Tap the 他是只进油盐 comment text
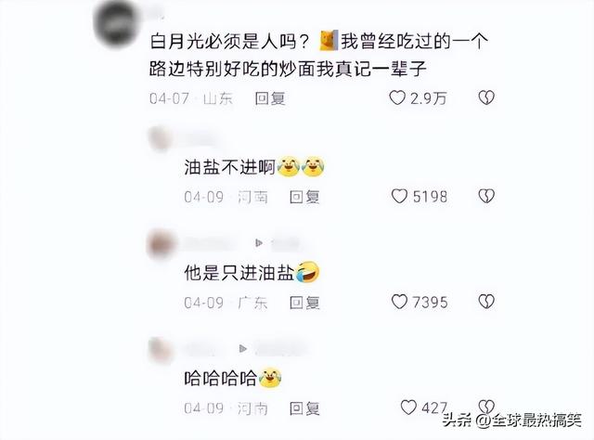Screen dimensions: 594x440 point(239,273)
